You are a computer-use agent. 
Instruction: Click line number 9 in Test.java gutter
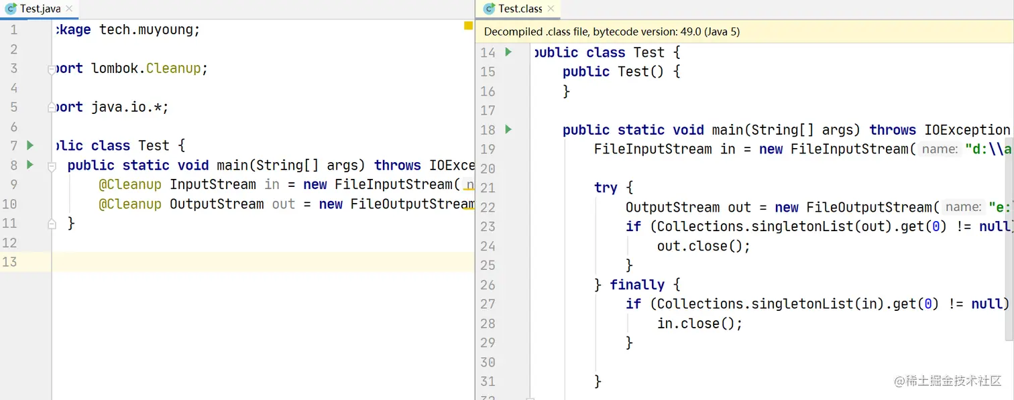14,184
